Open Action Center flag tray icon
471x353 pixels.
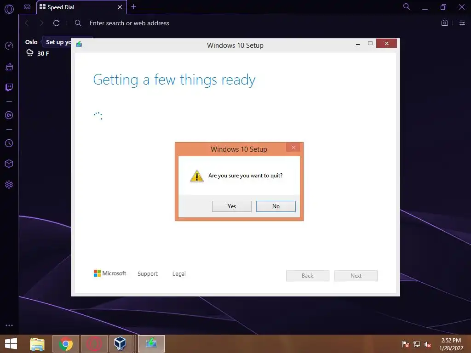406,344
